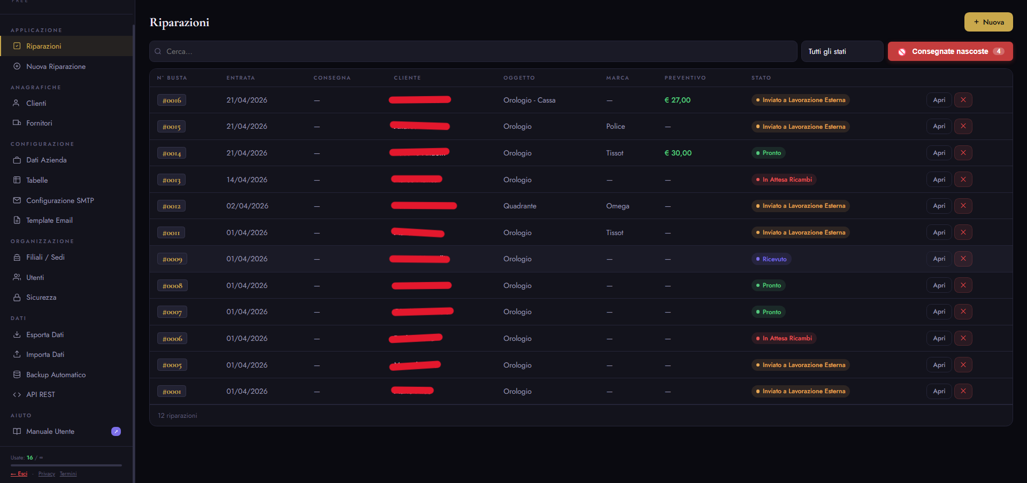Delete repair #0015 with the red X
The height and width of the screenshot is (483, 1027).
(x=963, y=126)
